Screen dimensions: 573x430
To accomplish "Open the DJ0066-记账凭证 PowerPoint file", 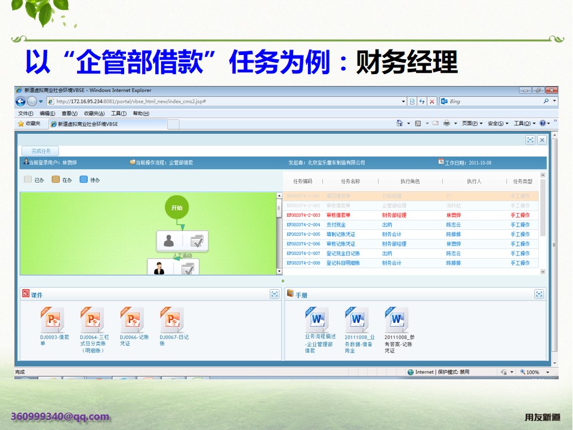I will 133,325.
